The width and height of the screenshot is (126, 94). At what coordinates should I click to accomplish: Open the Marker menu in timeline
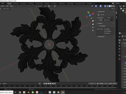coord(5,84)
